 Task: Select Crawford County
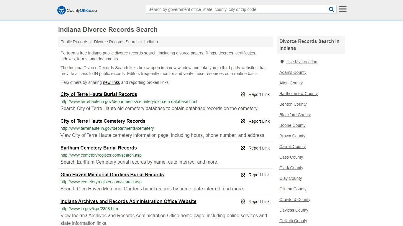click(295, 200)
